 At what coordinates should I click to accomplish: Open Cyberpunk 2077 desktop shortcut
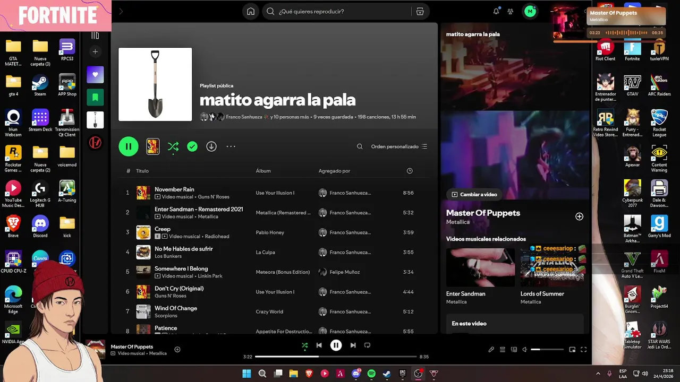(632, 193)
